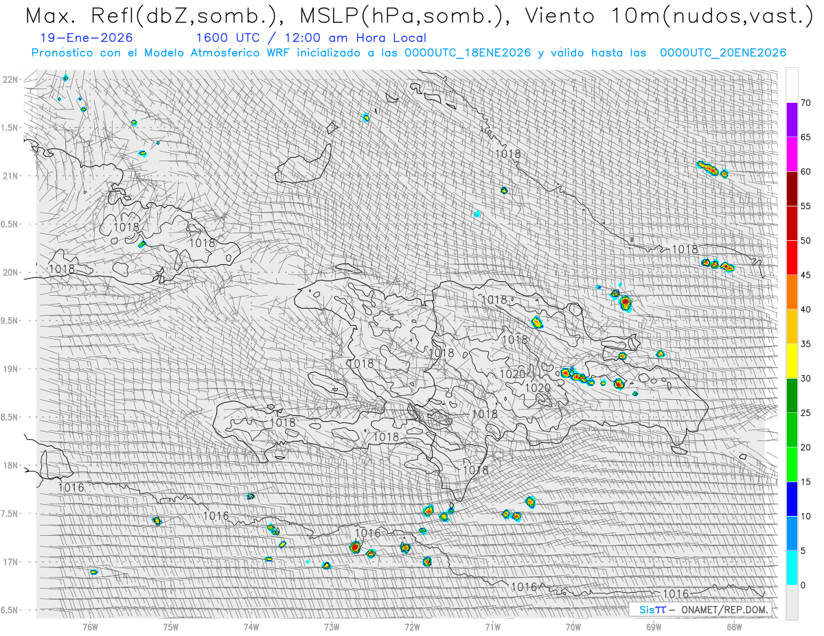Pick the orange 40-45 dBZ color band
This screenshot has height=636, width=824.
point(792,292)
